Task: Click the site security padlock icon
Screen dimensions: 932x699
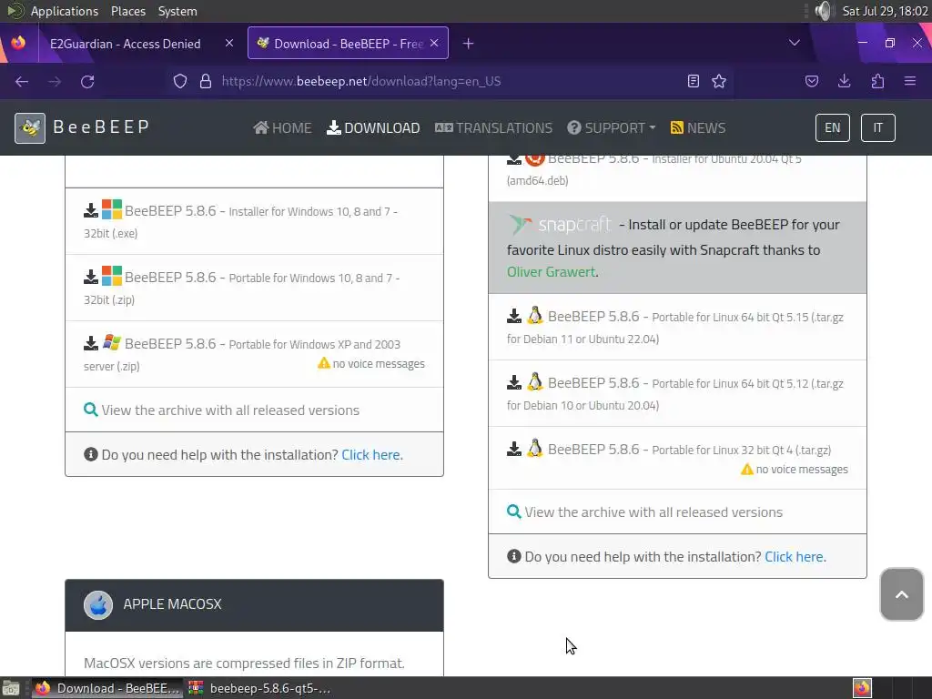Action: [x=206, y=81]
